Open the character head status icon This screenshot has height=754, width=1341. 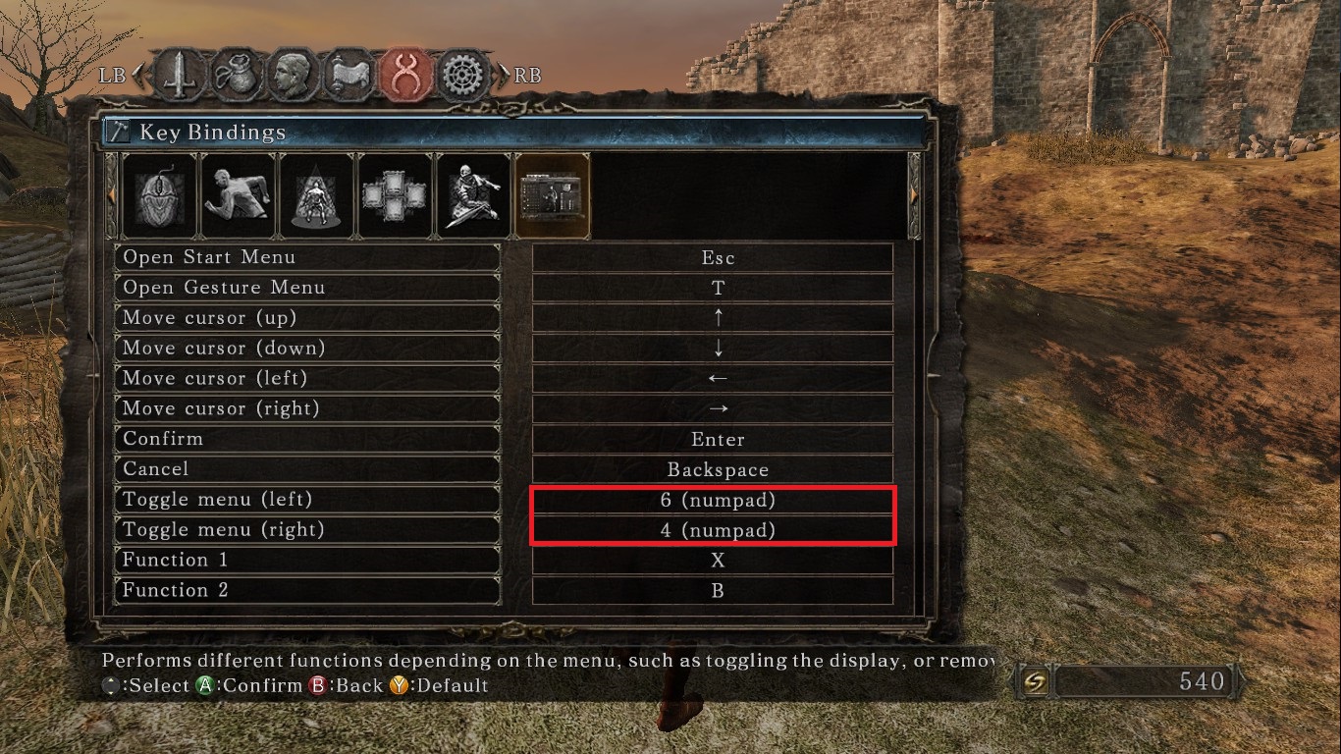coord(293,75)
